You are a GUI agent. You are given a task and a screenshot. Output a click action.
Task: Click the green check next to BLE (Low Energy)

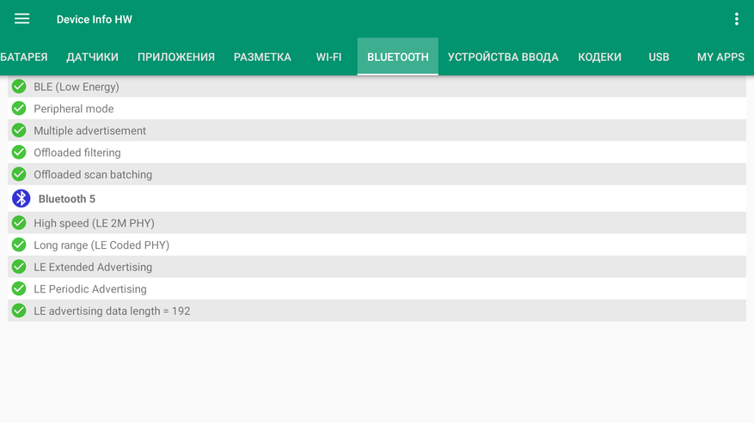(x=19, y=87)
